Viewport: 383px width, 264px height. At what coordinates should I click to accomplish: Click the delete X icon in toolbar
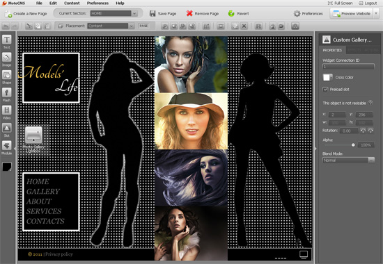click(244, 26)
